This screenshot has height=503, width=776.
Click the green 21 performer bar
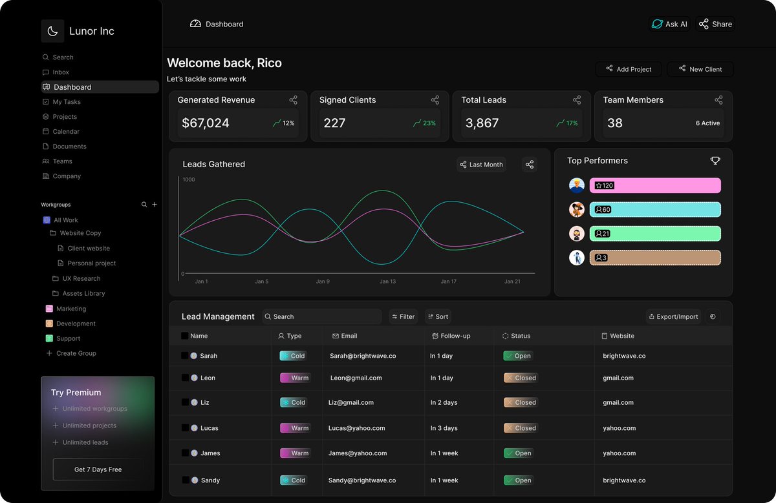[x=655, y=234]
